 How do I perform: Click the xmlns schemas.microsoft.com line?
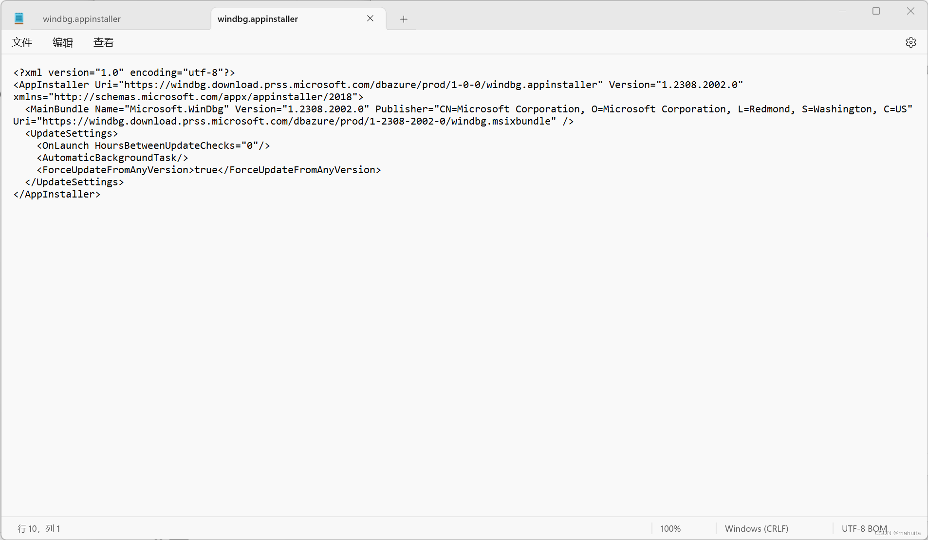[188, 97]
